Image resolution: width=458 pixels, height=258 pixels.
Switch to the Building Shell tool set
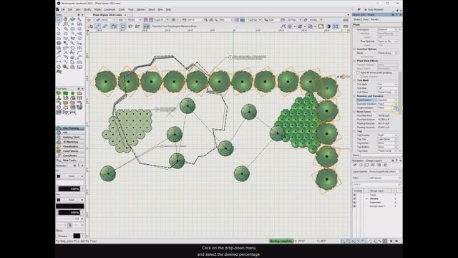[x=70, y=137]
